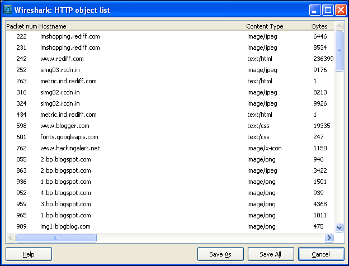Select packet 242 www.rediff.com row
This screenshot has height=266, width=349.
coord(170,59)
